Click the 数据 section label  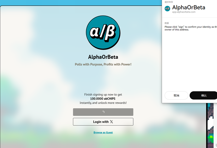coord(167,23)
